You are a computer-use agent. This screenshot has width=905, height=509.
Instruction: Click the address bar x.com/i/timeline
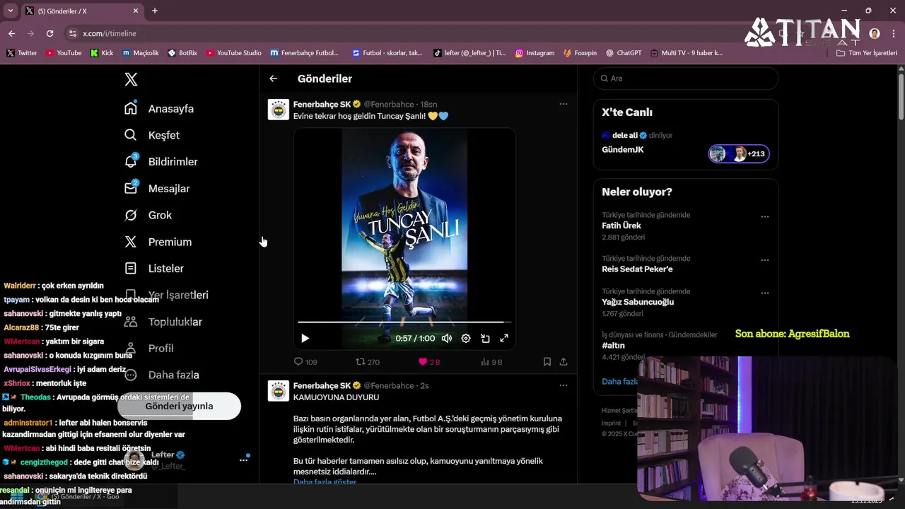[x=110, y=33]
